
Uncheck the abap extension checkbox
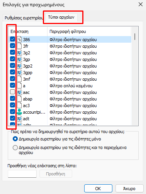pyautogui.click(x=12, y=99)
